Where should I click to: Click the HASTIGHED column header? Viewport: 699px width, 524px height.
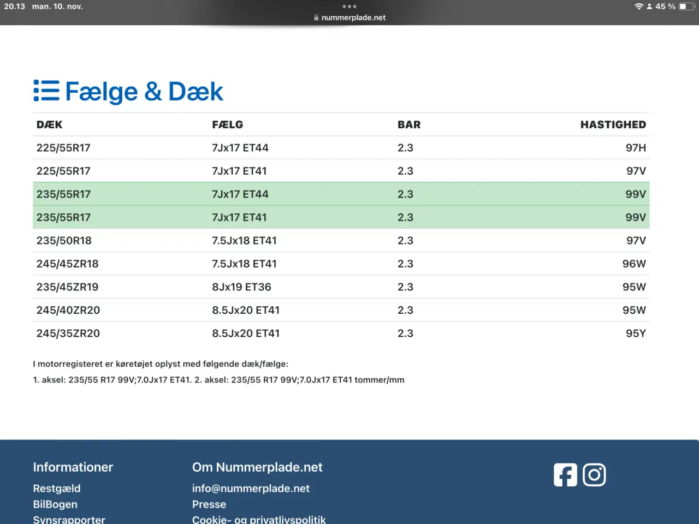[x=613, y=124]
